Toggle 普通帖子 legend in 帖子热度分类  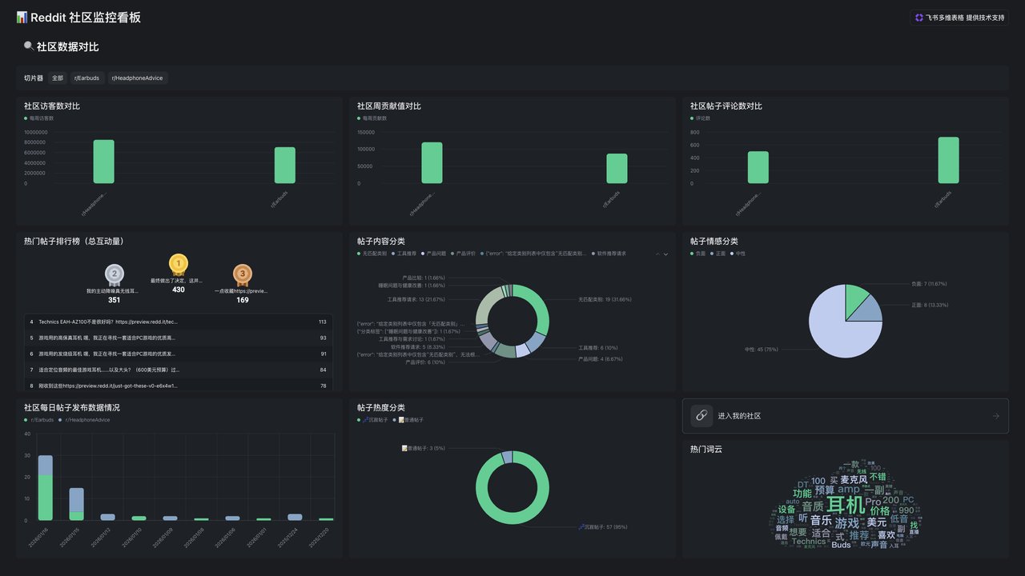[x=408, y=420]
